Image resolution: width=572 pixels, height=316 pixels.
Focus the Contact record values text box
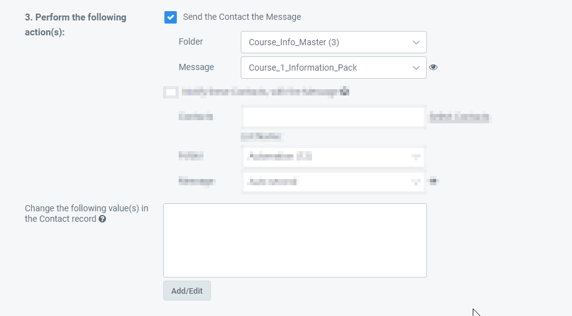coord(295,240)
